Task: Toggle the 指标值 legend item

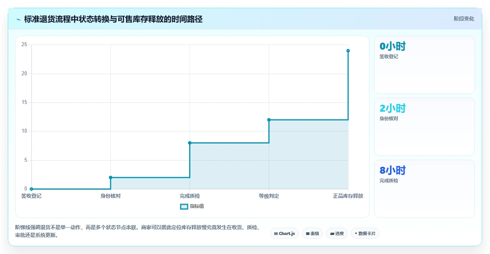Action: coord(192,206)
